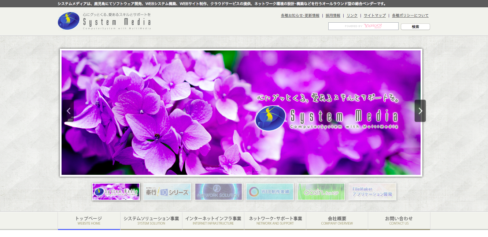Select the System Media slide thumbnail
The width and height of the screenshot is (488, 237).
coord(116,192)
